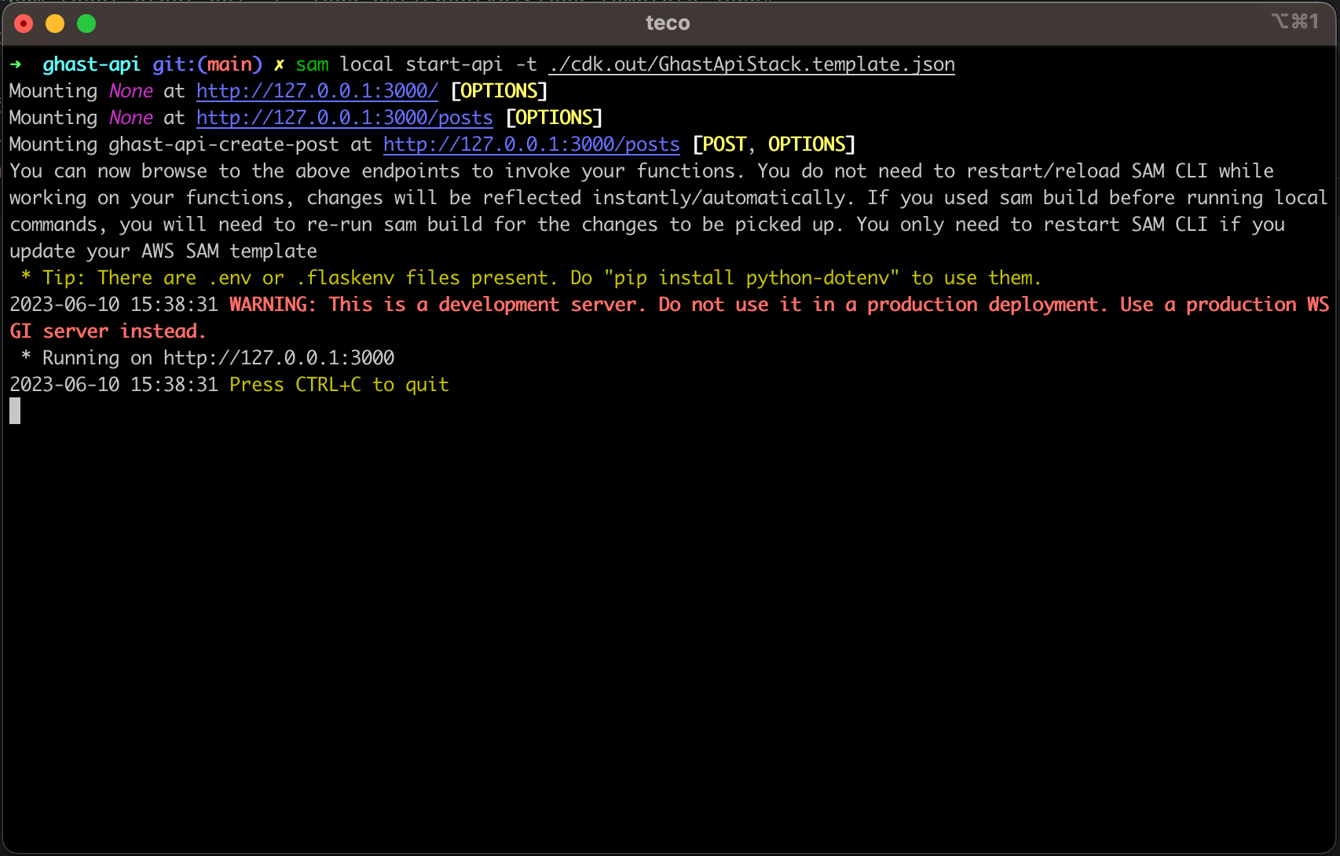
Task: Select the ghast-api directory name in prompt
Action: 91,64
